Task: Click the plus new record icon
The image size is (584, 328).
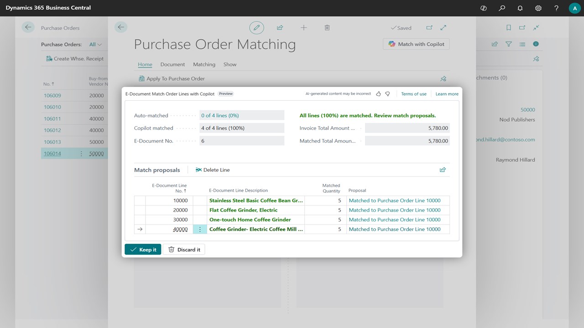Action: pyautogui.click(x=304, y=28)
